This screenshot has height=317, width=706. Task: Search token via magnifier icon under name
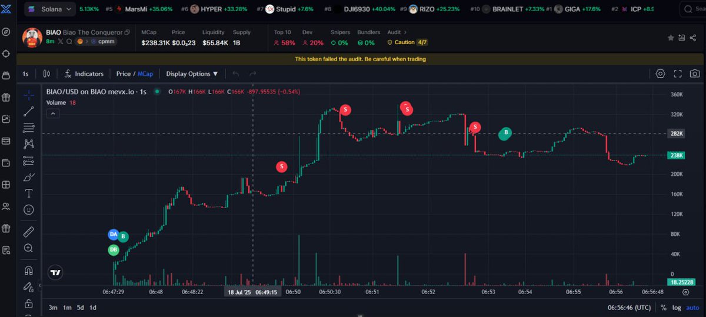[x=69, y=42]
